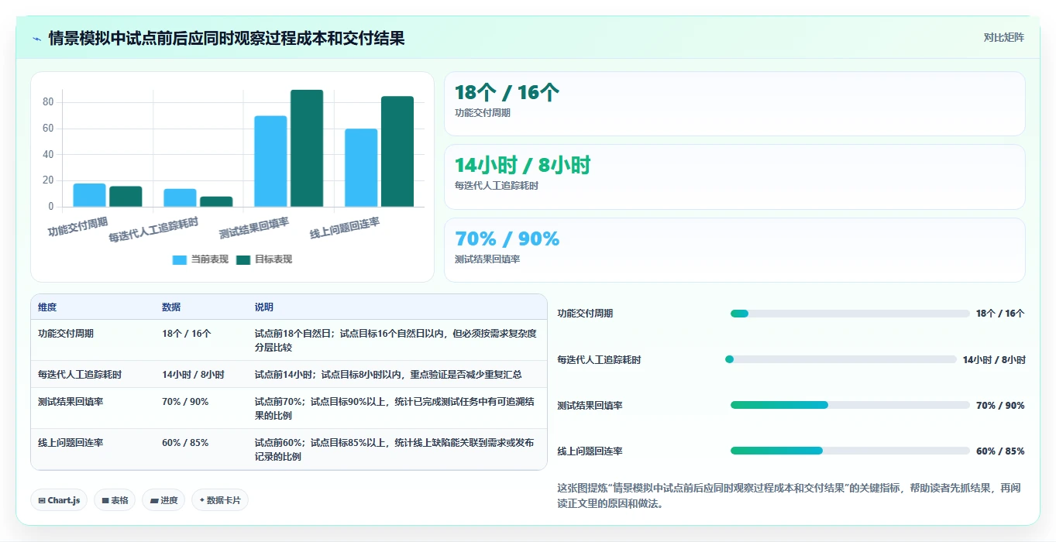Click the 对比矩阵 label in header
This screenshot has height=542, width=1056.
pyautogui.click(x=1003, y=37)
